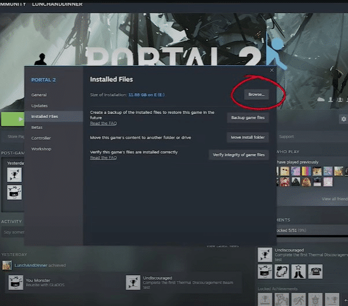Click LunchAndDinner profile name in activity
Viewport: 348px width, 306px height.
(31, 265)
